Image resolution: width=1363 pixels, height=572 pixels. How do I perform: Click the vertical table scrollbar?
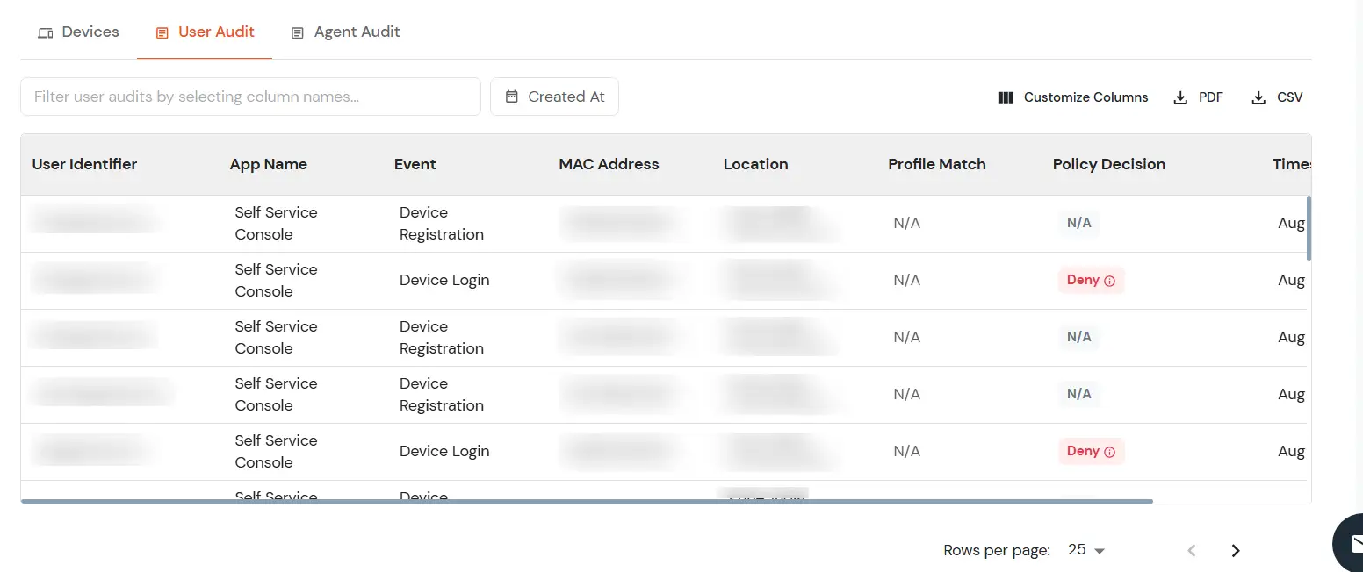pos(1309,228)
